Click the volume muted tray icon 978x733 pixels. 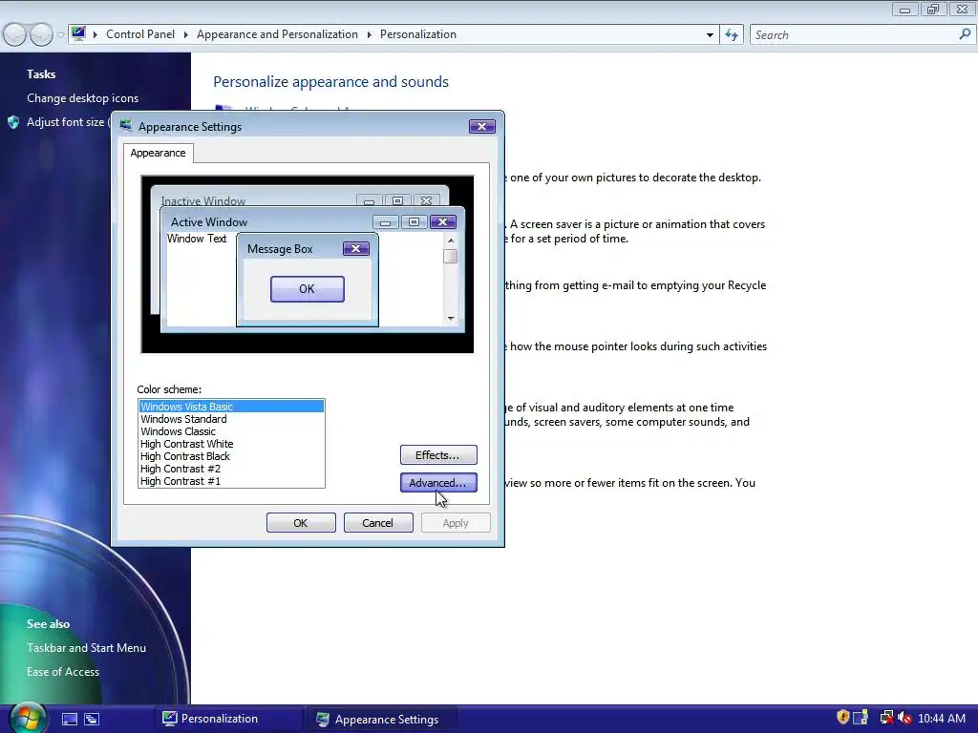[x=905, y=719]
